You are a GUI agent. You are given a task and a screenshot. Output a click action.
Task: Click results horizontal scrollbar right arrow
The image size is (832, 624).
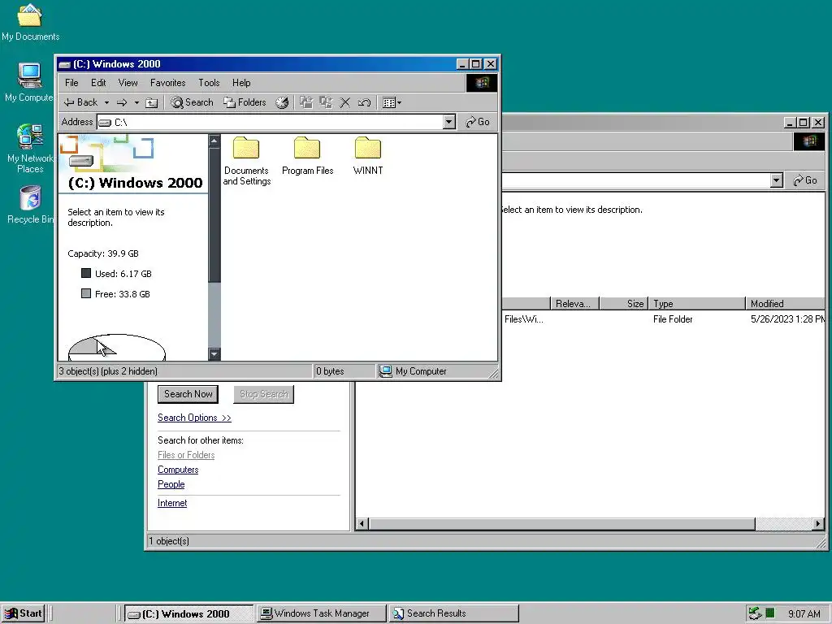(x=818, y=524)
